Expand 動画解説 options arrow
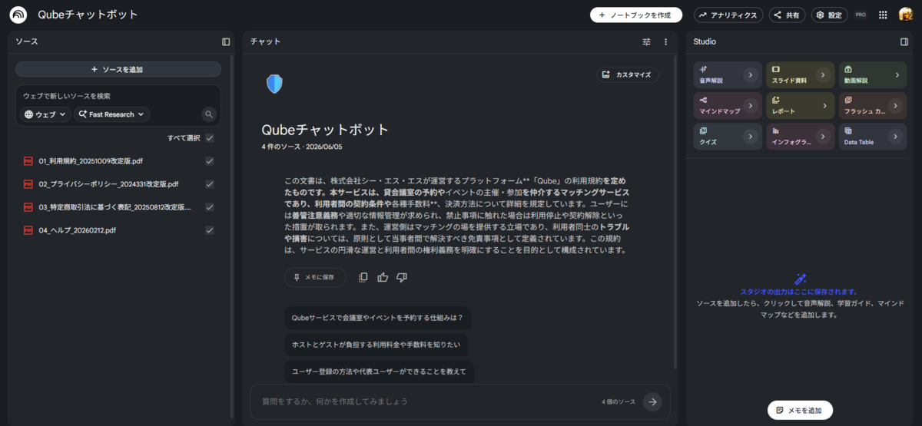 (x=897, y=75)
